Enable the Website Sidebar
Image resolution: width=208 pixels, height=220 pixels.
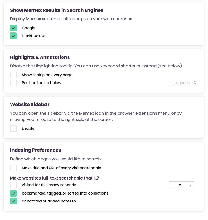coord(13,128)
